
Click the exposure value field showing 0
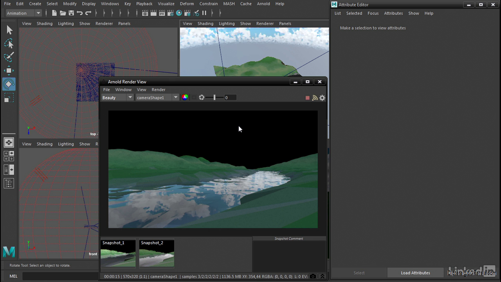pyautogui.click(x=230, y=98)
